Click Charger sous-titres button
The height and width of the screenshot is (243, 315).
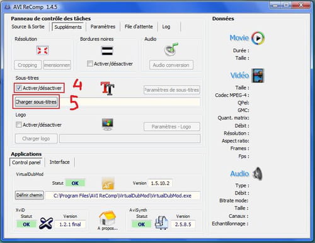click(x=36, y=102)
